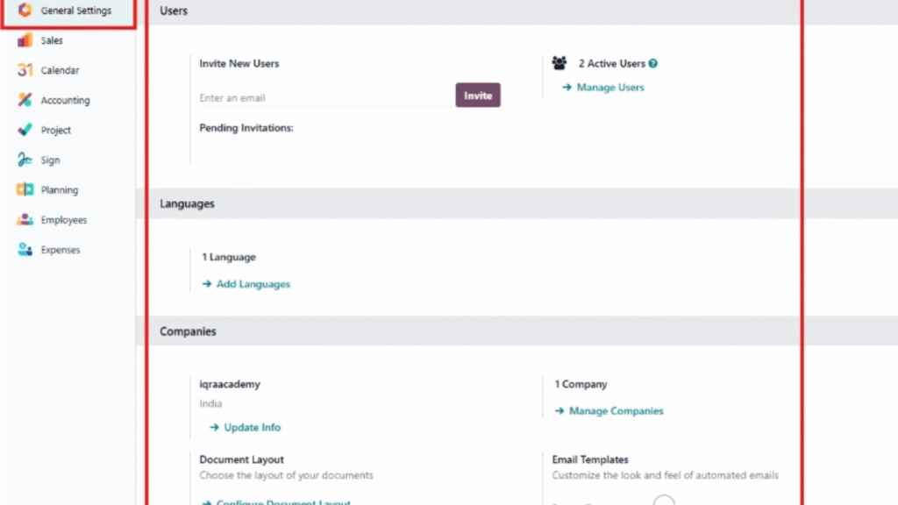Switch to the Employees settings section
The height and width of the screenshot is (505, 898).
[65, 219]
